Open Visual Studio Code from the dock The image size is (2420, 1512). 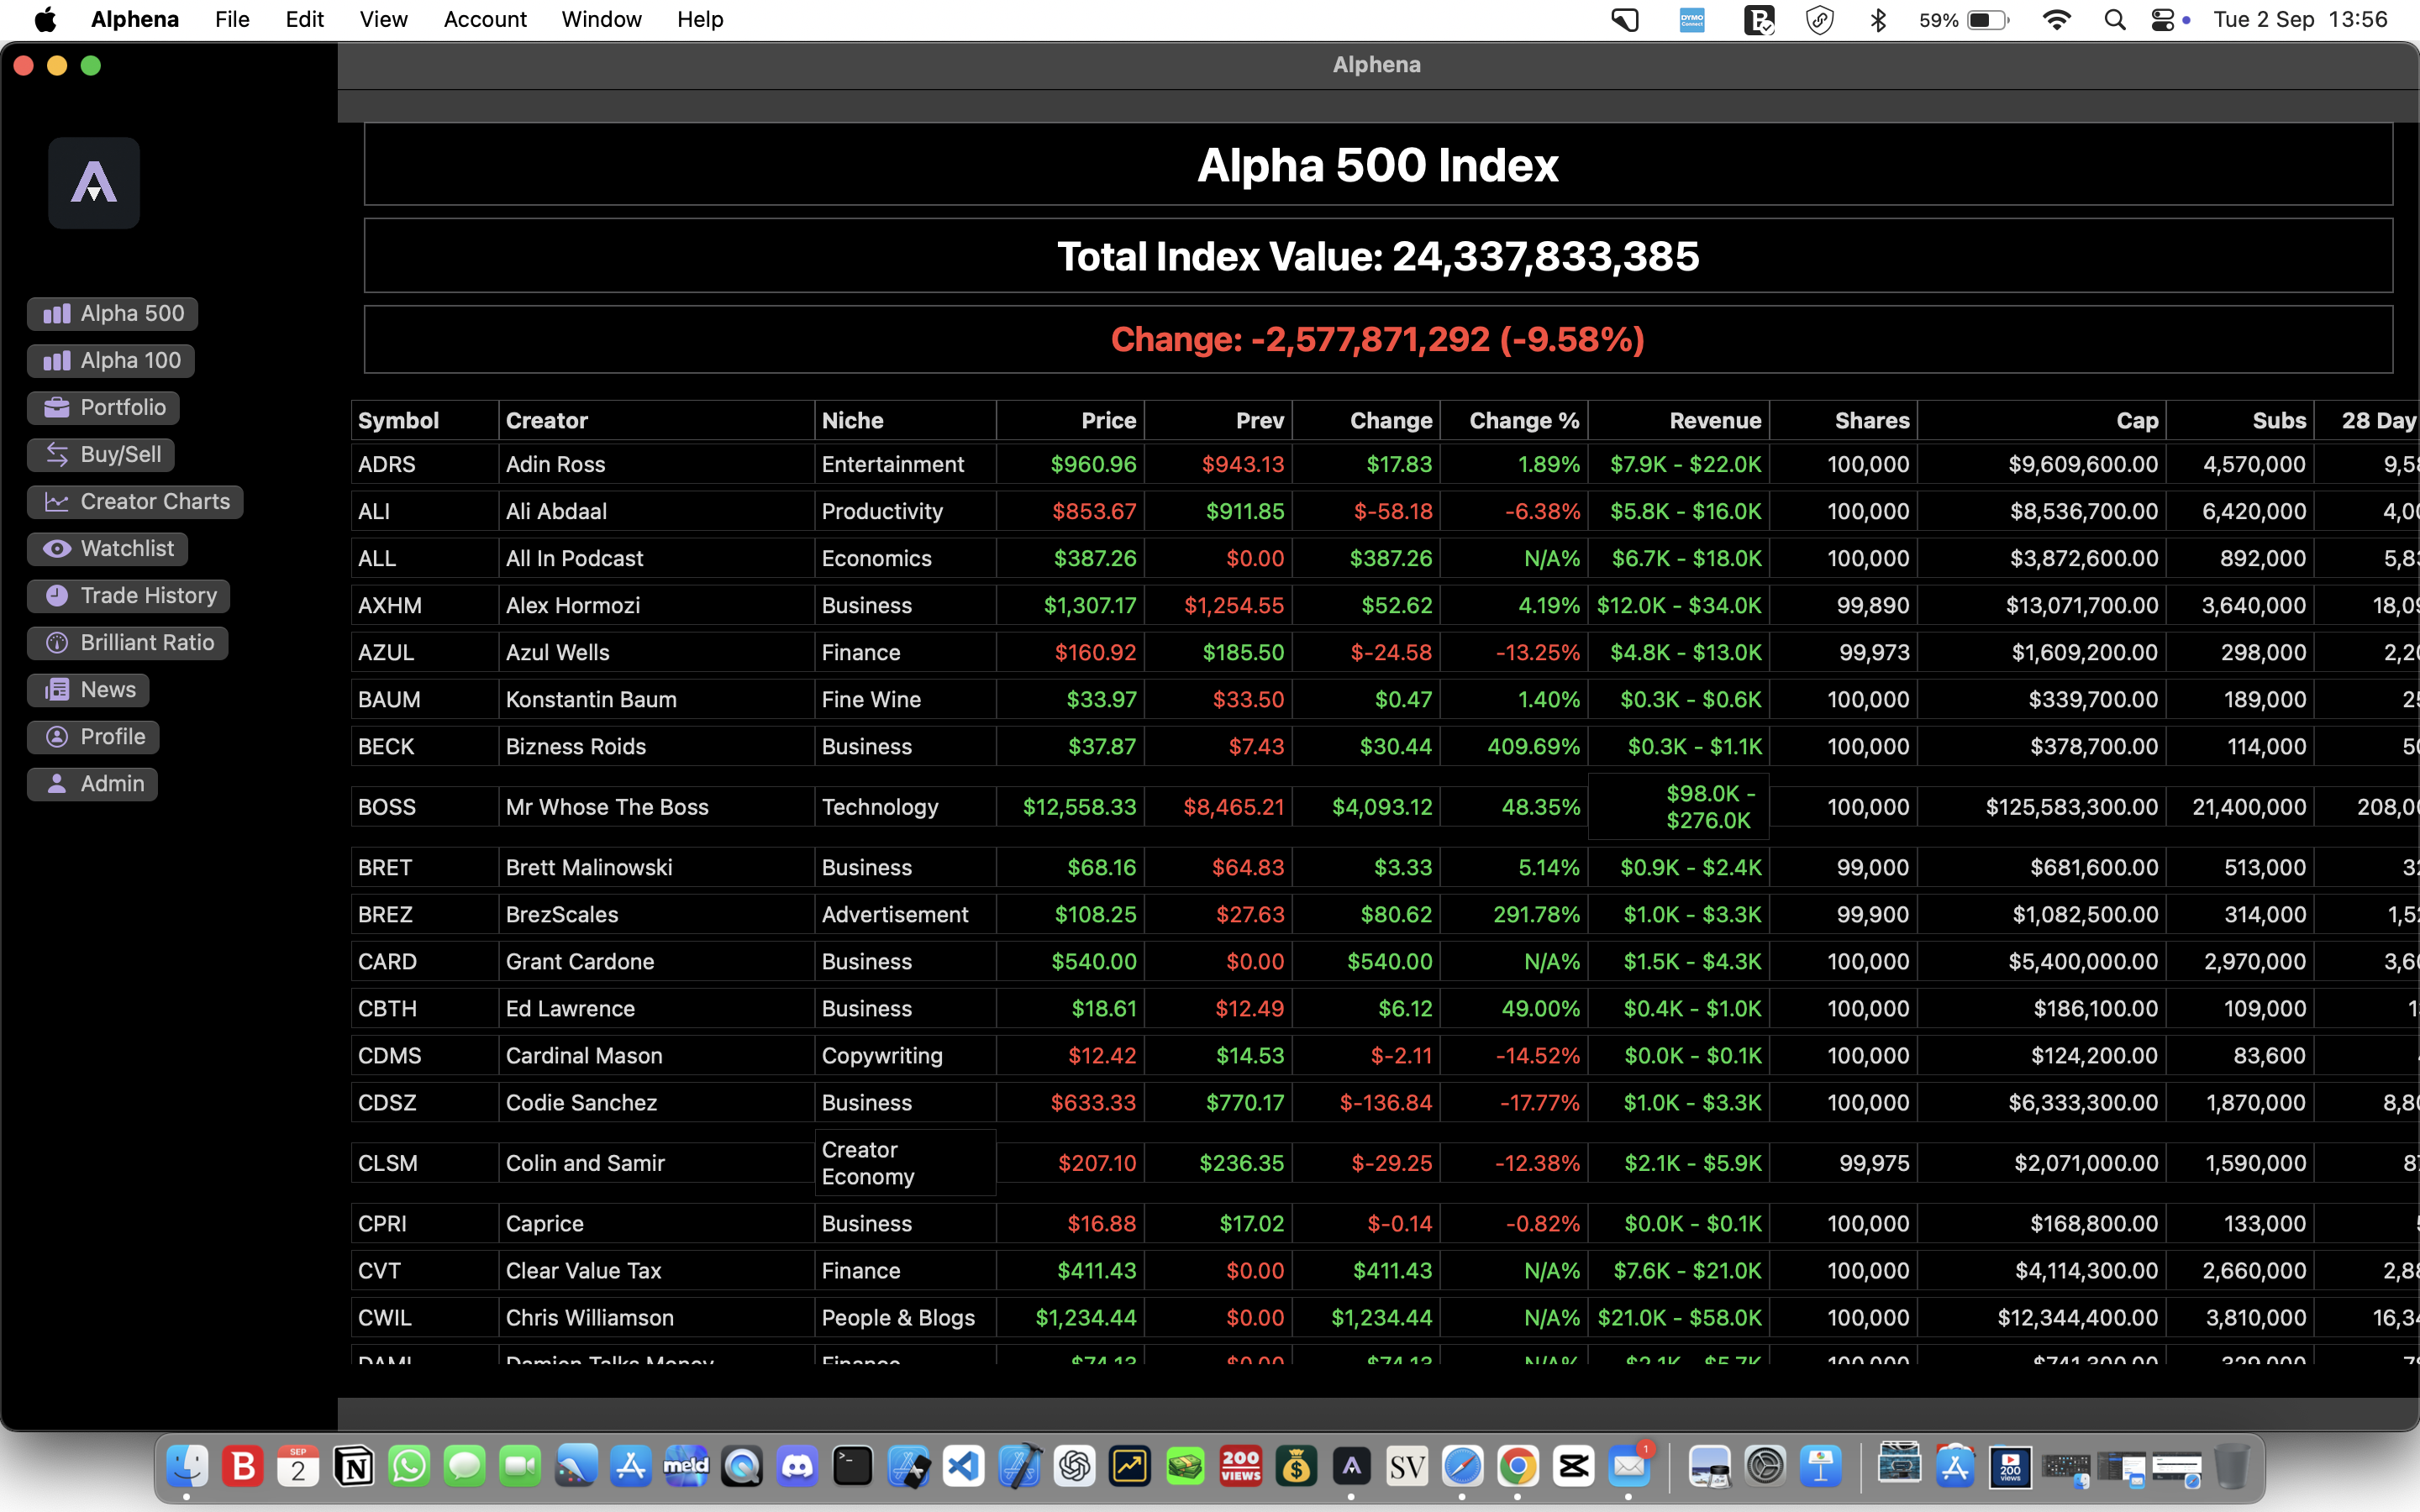pyautogui.click(x=964, y=1467)
